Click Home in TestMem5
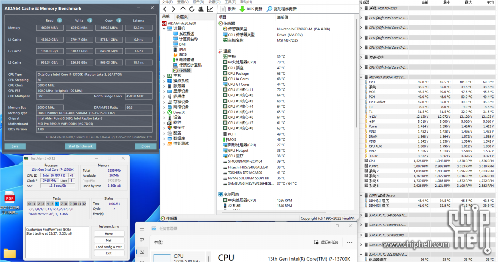 click(109, 234)
